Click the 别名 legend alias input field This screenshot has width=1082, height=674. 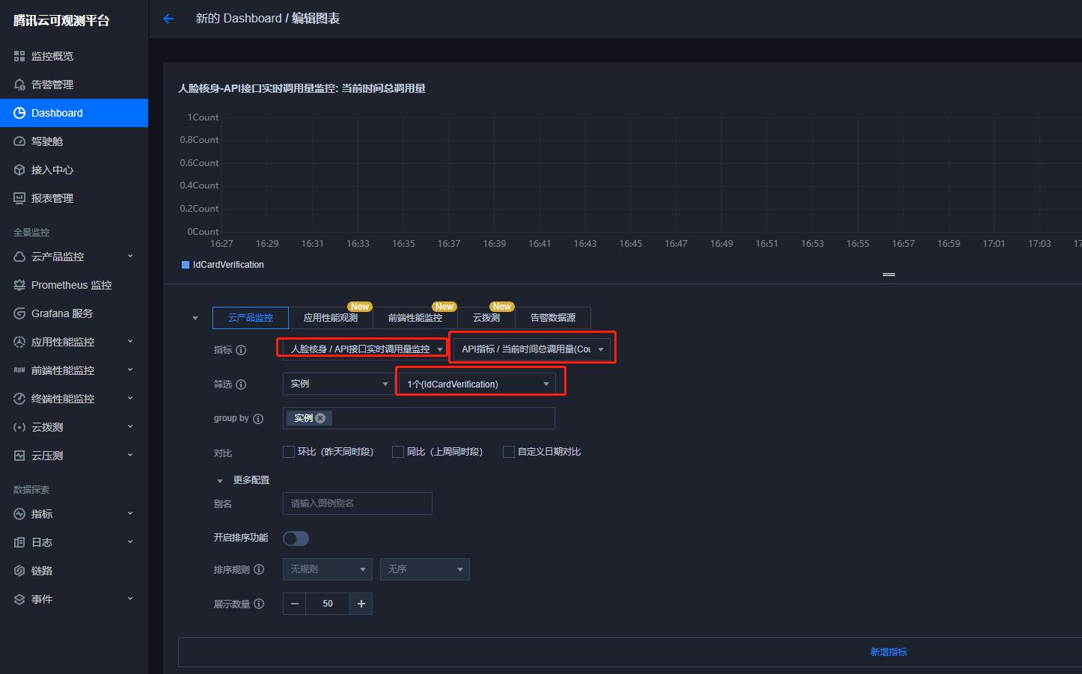pos(358,503)
